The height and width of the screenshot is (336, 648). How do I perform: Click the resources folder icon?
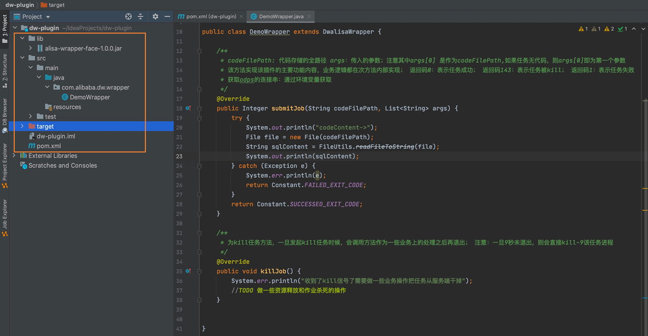[x=48, y=107]
